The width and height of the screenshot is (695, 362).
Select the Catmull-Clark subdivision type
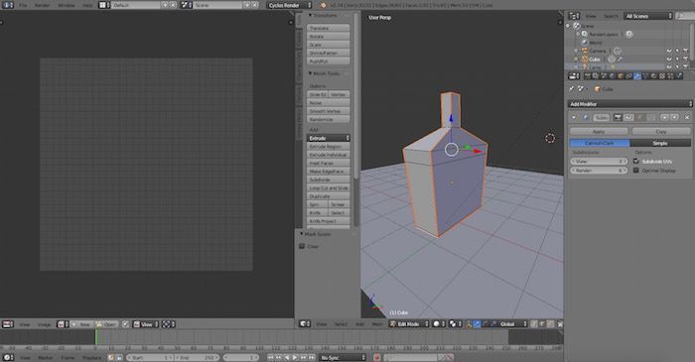[x=600, y=143]
